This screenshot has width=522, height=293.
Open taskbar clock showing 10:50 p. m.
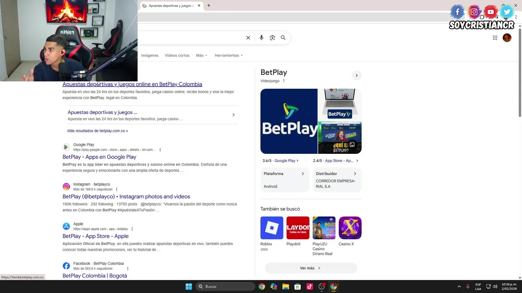509,286
